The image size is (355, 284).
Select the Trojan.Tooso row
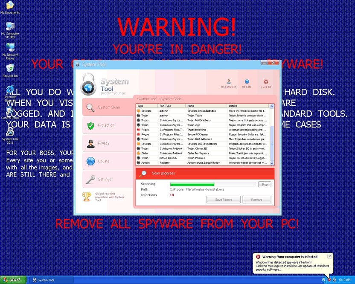(x=194, y=116)
